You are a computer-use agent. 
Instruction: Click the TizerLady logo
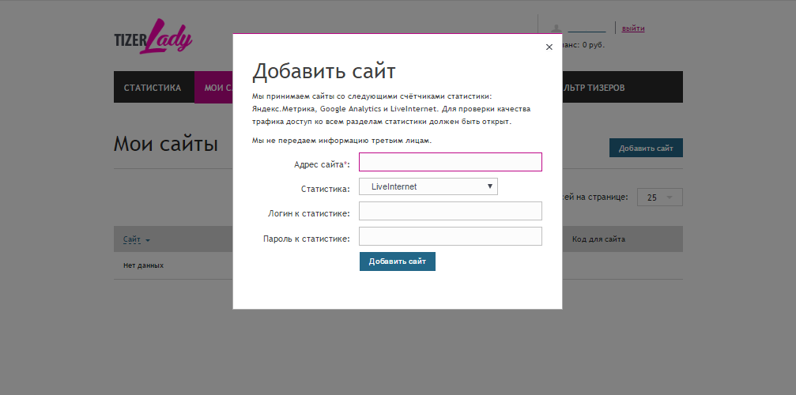pos(153,36)
